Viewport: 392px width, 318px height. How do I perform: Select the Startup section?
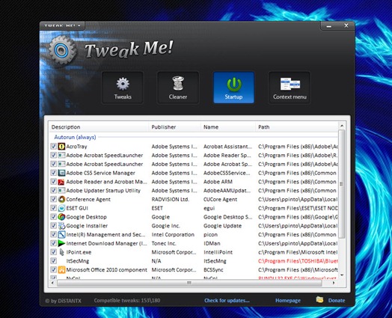[x=233, y=88]
